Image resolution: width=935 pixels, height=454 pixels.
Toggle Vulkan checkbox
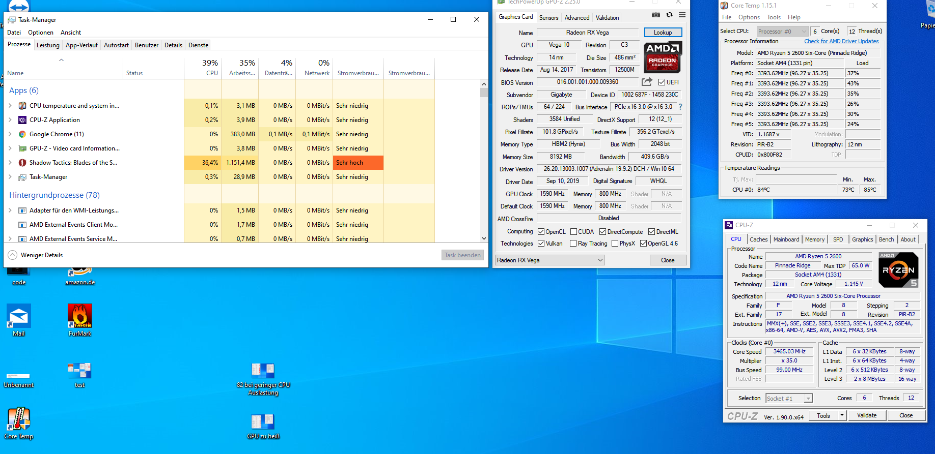click(541, 244)
